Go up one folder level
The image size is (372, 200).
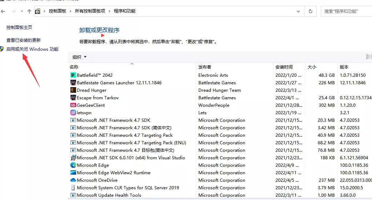[29, 11]
